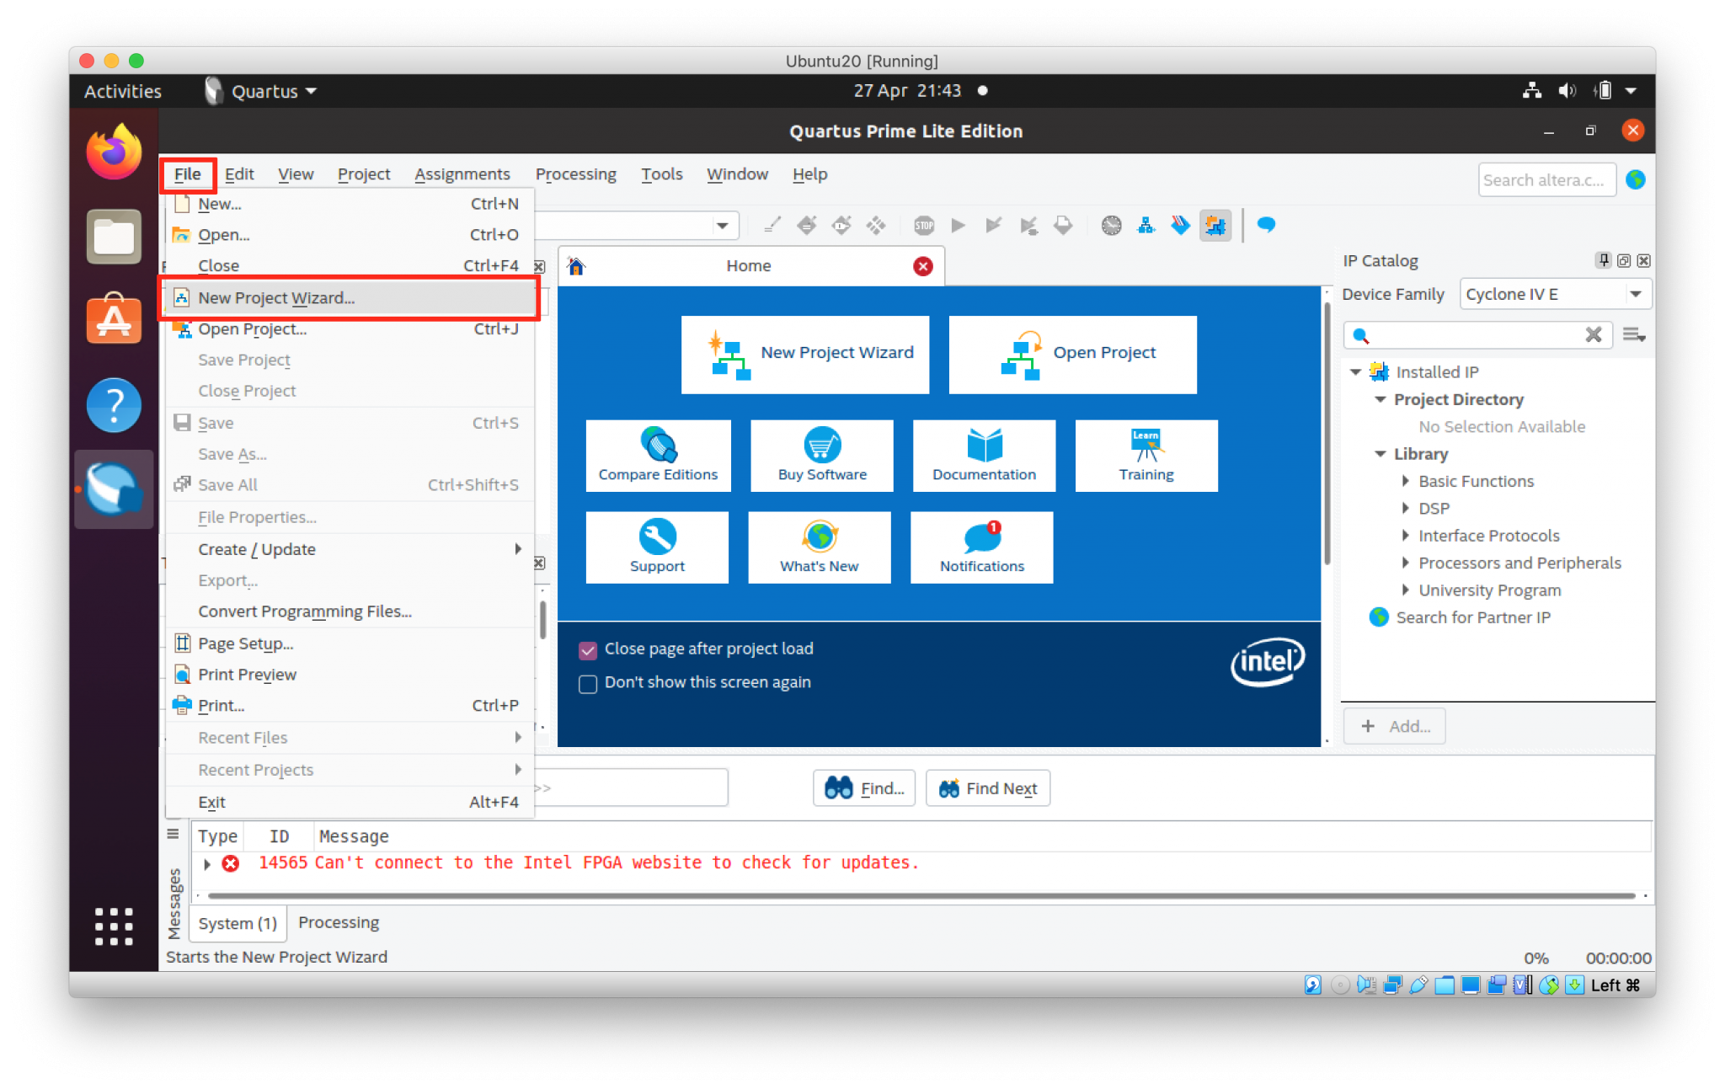
Task: Collapse the Library tree entry
Action: 1381,454
